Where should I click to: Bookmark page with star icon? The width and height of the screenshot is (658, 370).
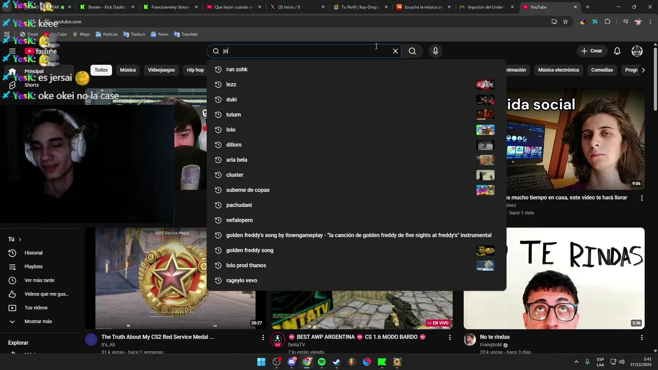click(565, 22)
